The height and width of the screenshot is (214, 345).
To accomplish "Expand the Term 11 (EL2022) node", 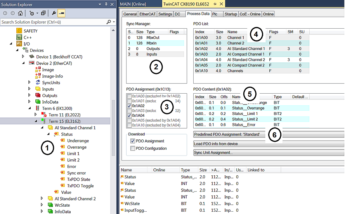I will (36, 115).
